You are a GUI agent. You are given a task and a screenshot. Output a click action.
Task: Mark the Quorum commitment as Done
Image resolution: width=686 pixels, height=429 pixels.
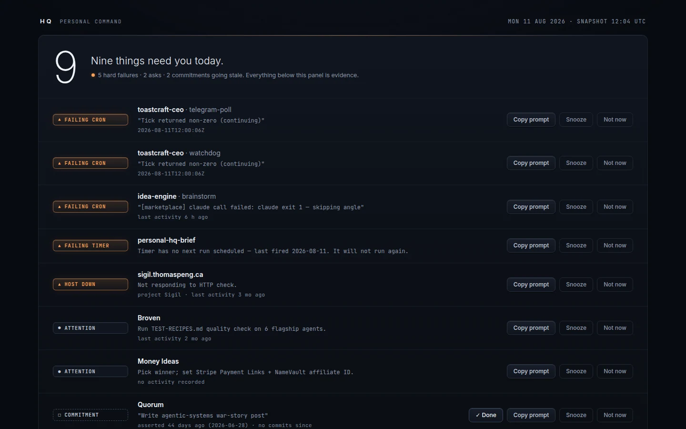coord(486,415)
